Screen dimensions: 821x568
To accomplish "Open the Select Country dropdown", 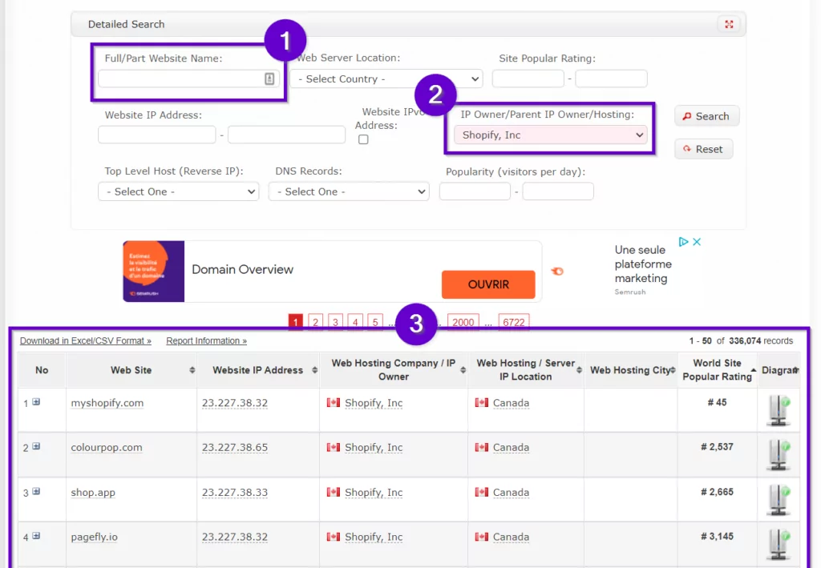I will point(386,79).
